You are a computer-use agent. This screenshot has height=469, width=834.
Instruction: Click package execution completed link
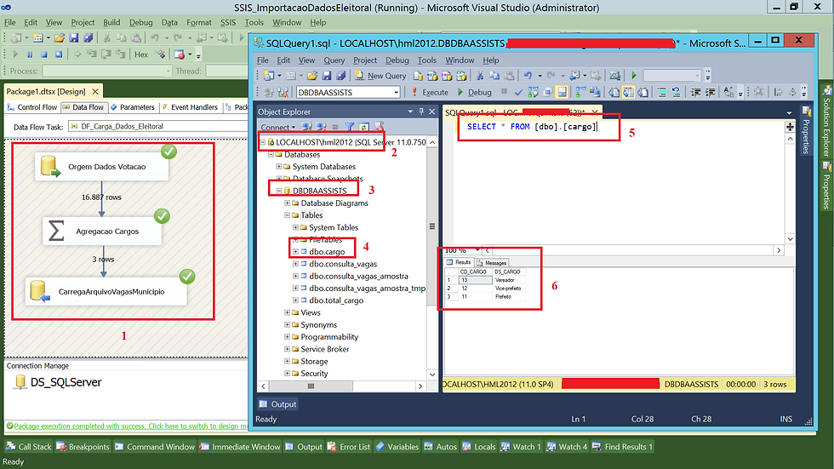131,426
